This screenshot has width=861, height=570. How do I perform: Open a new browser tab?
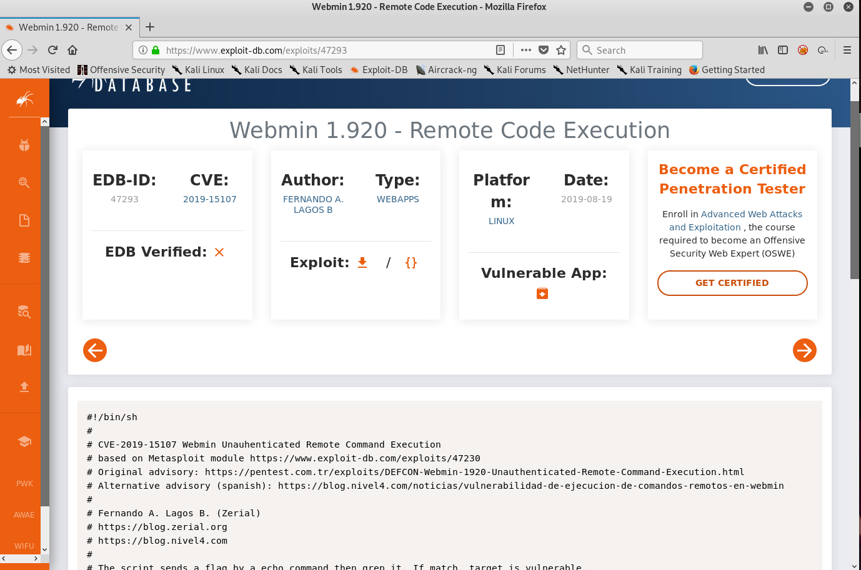[150, 27]
